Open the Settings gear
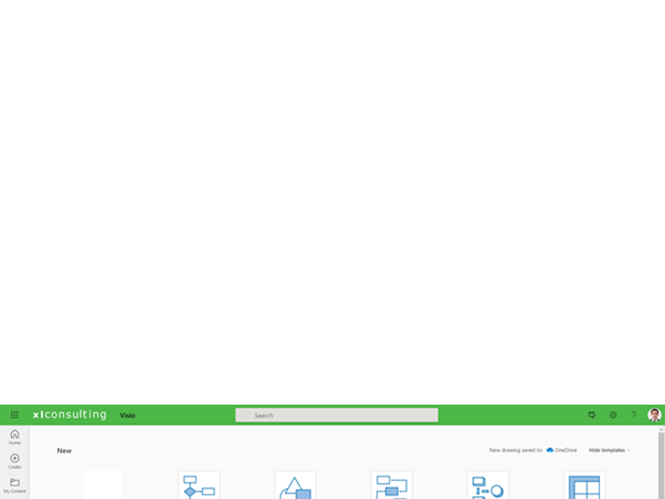Image resolution: width=665 pixels, height=499 pixels. (x=613, y=415)
